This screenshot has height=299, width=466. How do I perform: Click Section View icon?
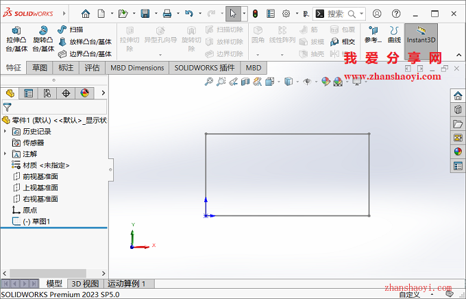point(245,81)
